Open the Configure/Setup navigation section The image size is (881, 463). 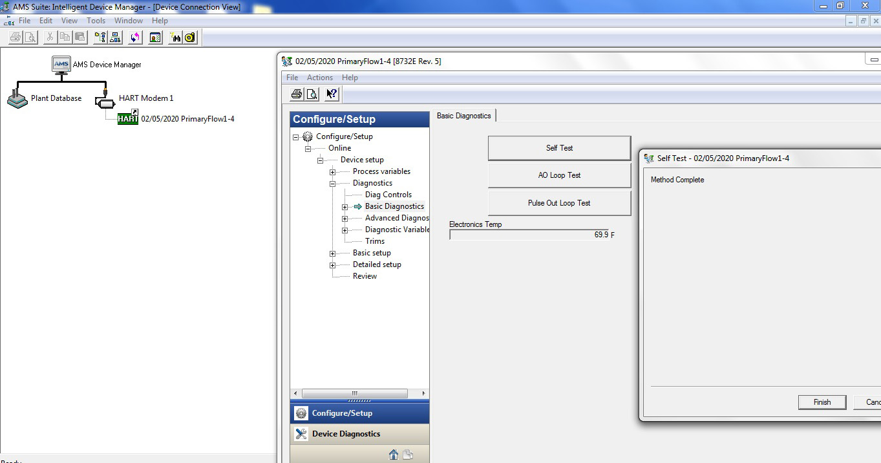click(359, 413)
